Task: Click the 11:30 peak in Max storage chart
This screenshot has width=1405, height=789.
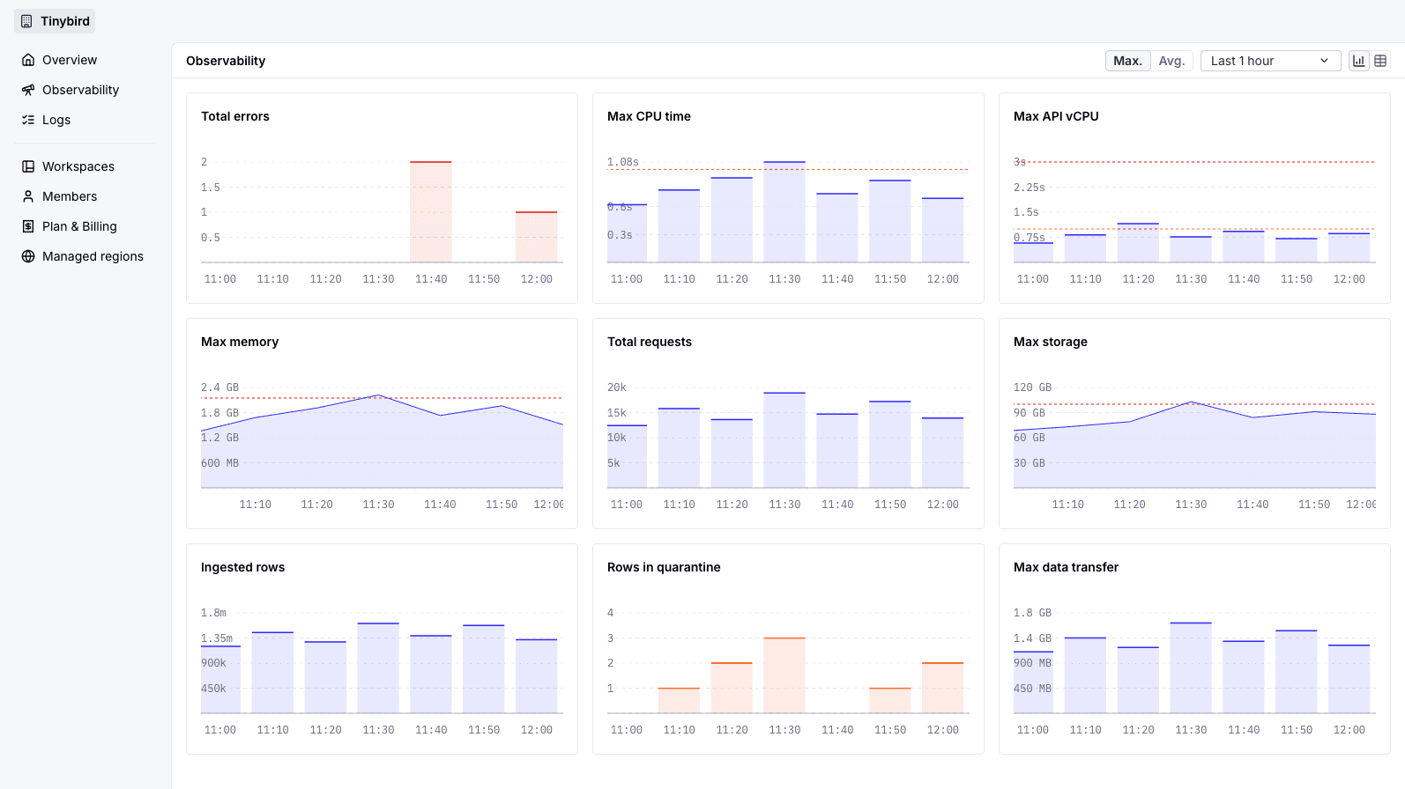Action: pyautogui.click(x=1192, y=402)
